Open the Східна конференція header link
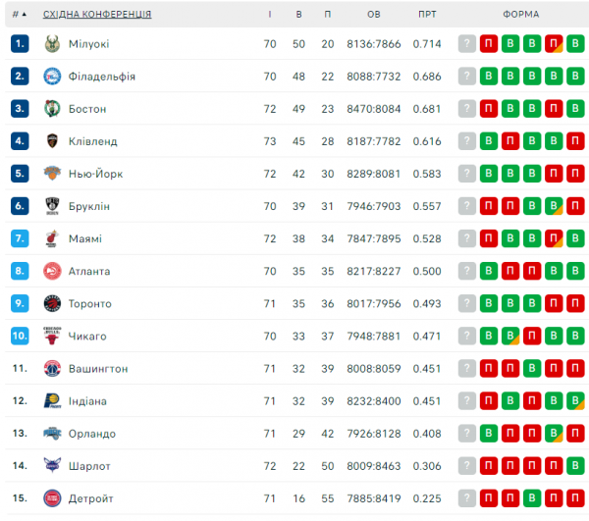The width and height of the screenshot is (589, 521). click(97, 15)
